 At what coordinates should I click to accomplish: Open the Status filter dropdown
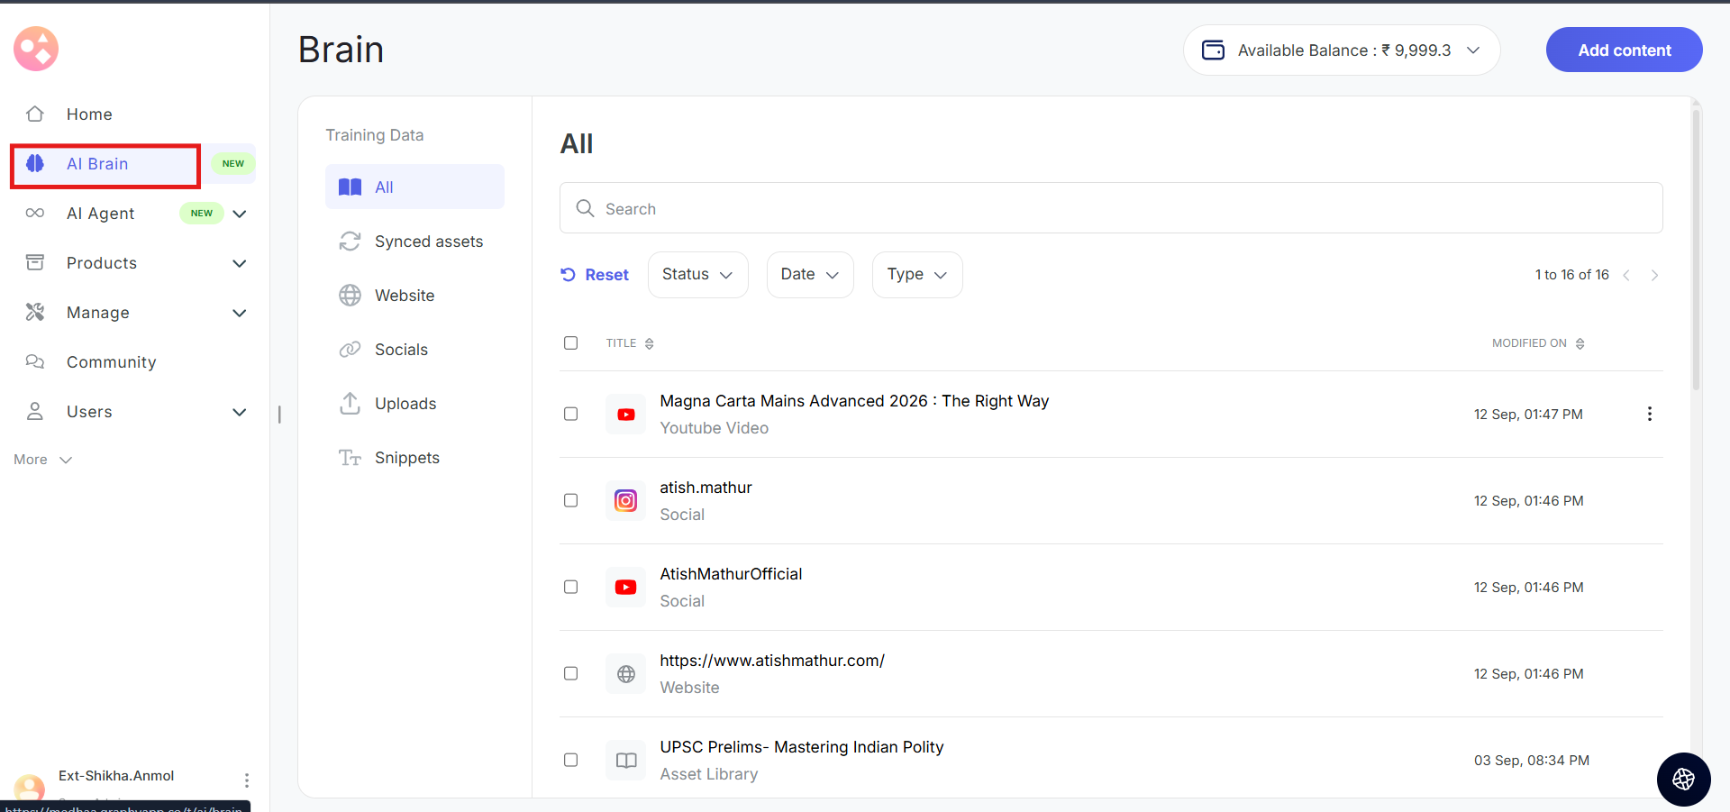click(x=697, y=275)
